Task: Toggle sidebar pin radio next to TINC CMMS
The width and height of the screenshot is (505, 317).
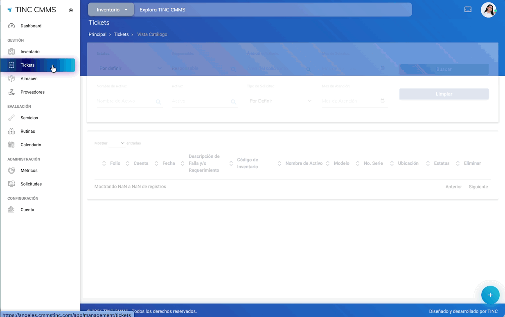Action: [x=71, y=10]
